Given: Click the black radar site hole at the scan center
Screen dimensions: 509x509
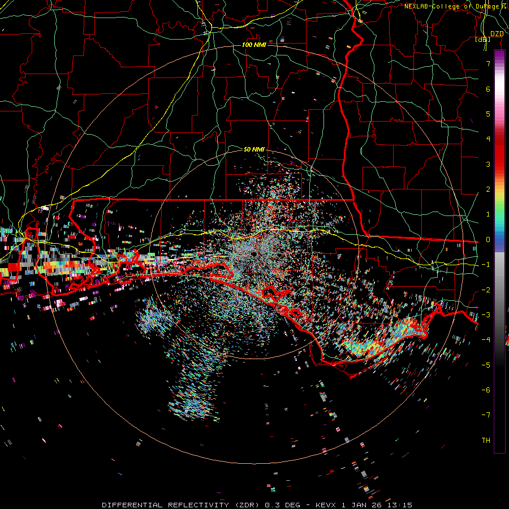Looking at the screenshot, I should coord(253,254).
